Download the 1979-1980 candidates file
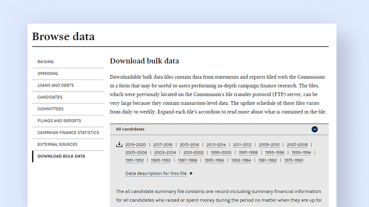This screenshot has width=369, height=207. click(x=293, y=161)
